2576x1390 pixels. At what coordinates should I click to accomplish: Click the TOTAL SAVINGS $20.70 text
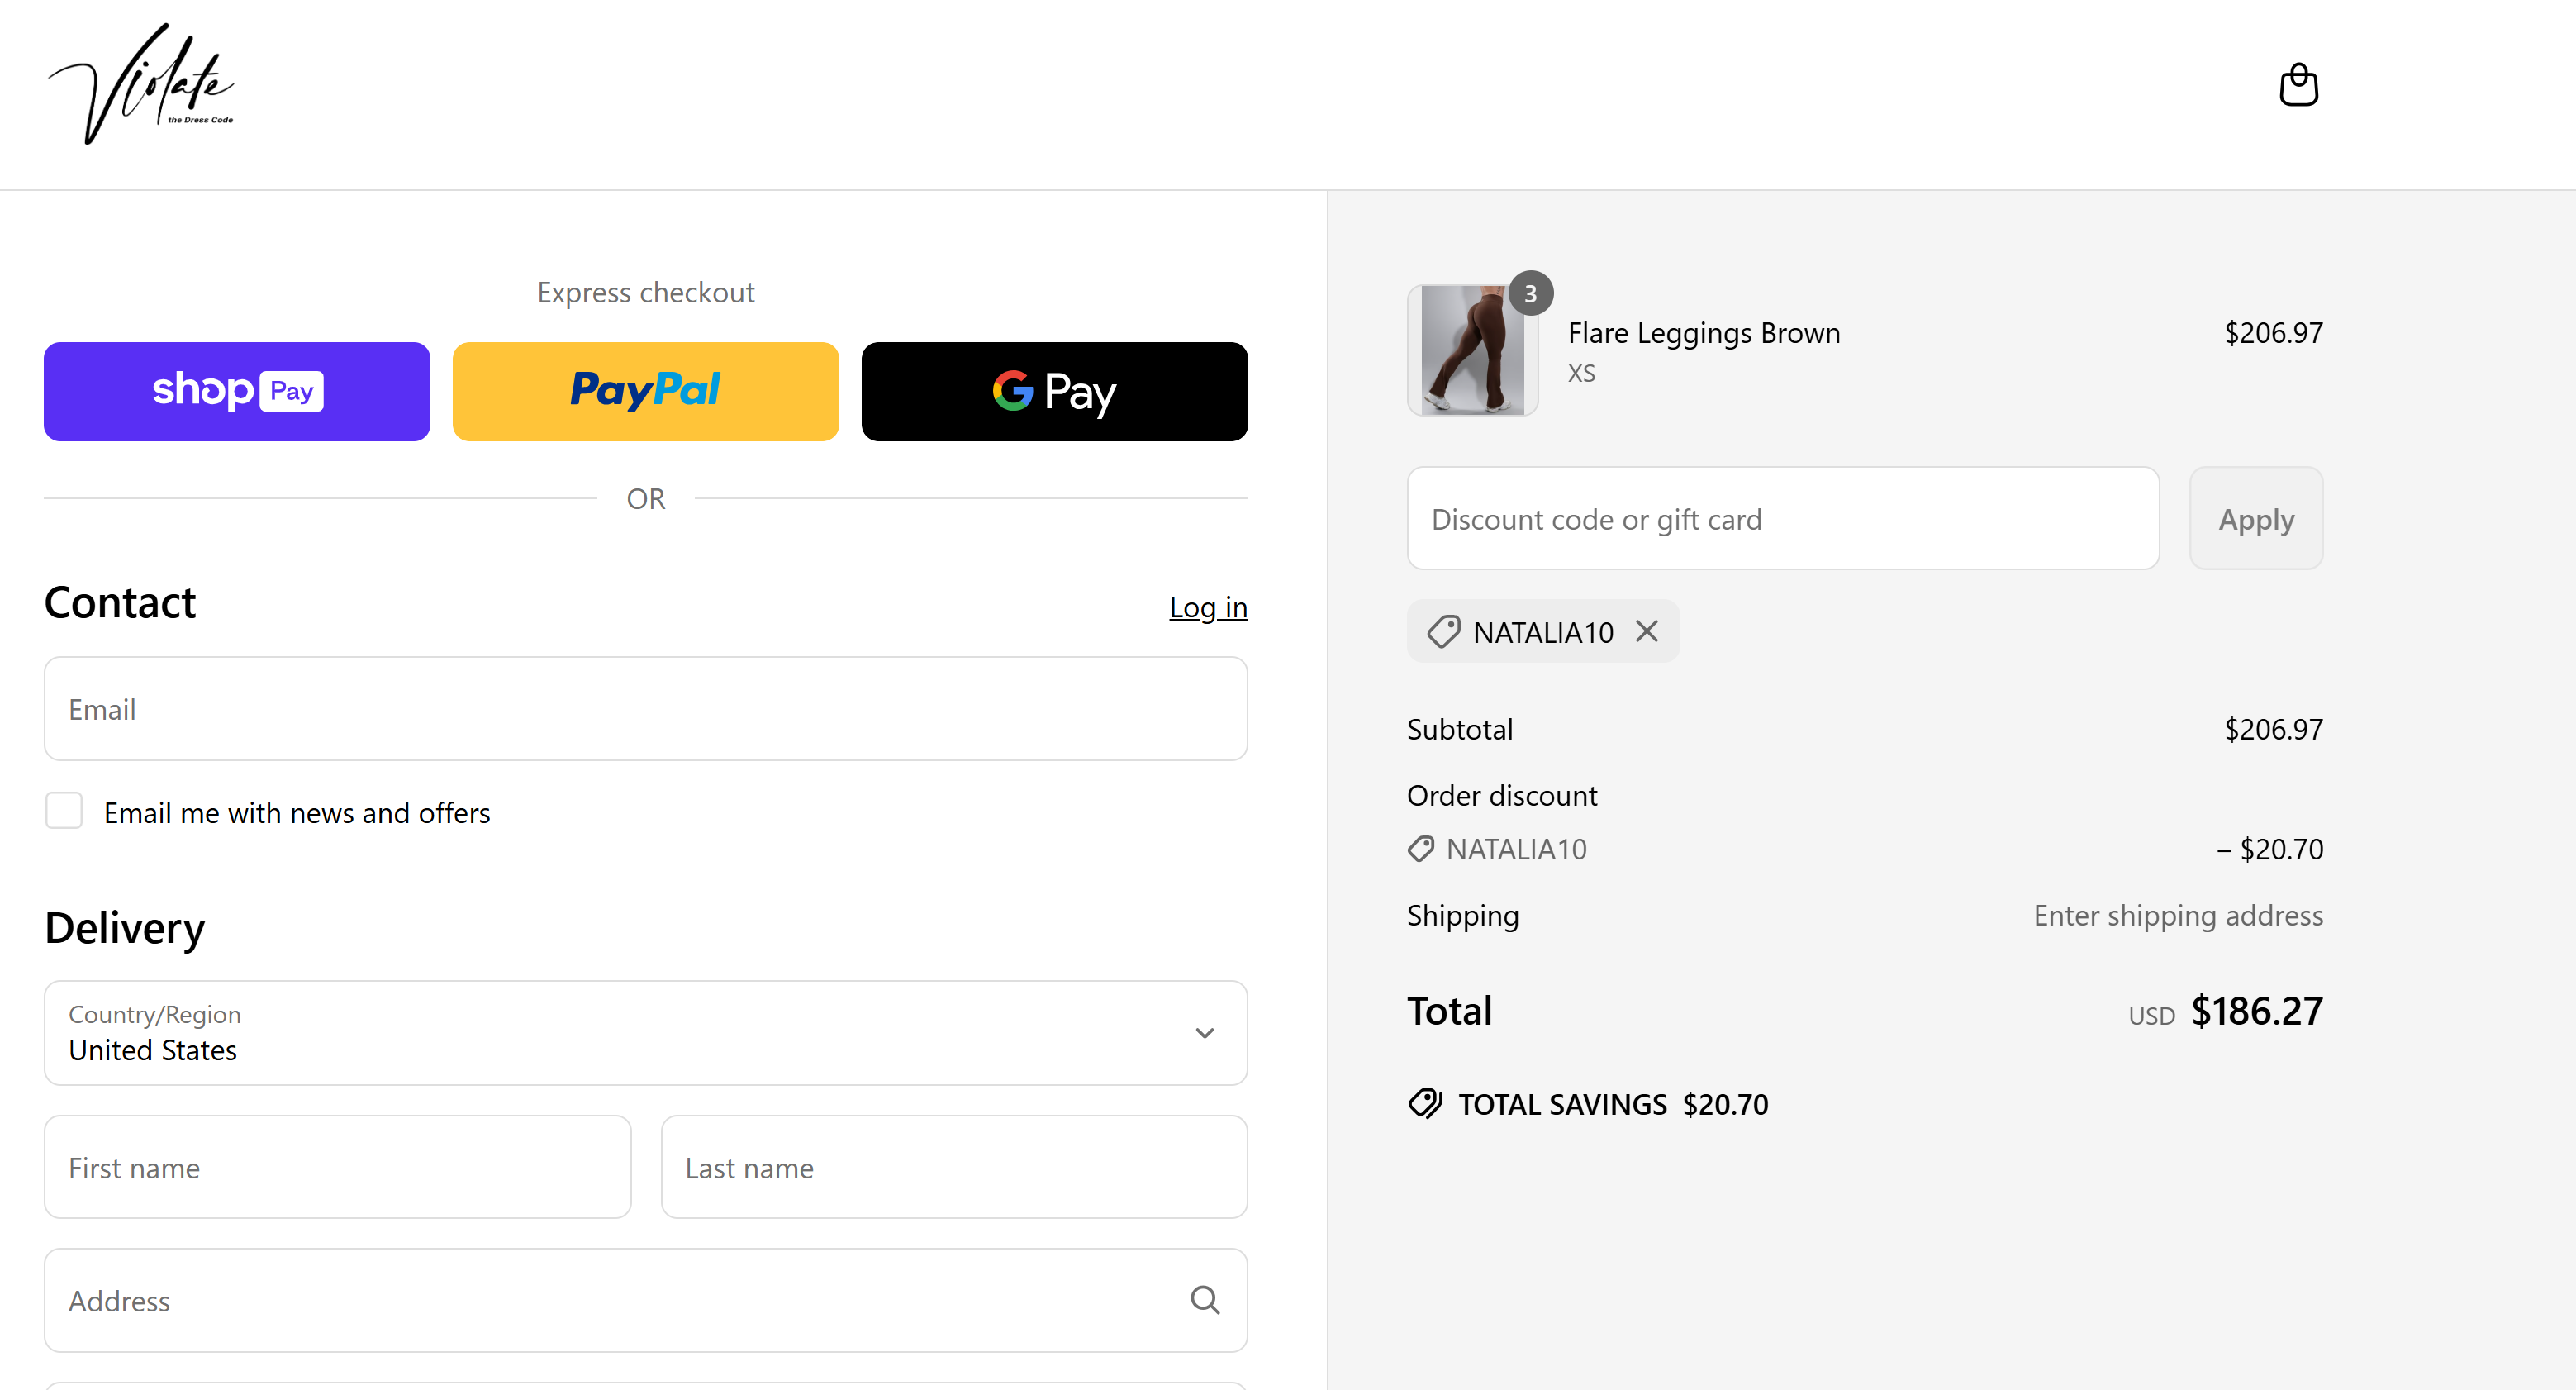coord(1613,1104)
